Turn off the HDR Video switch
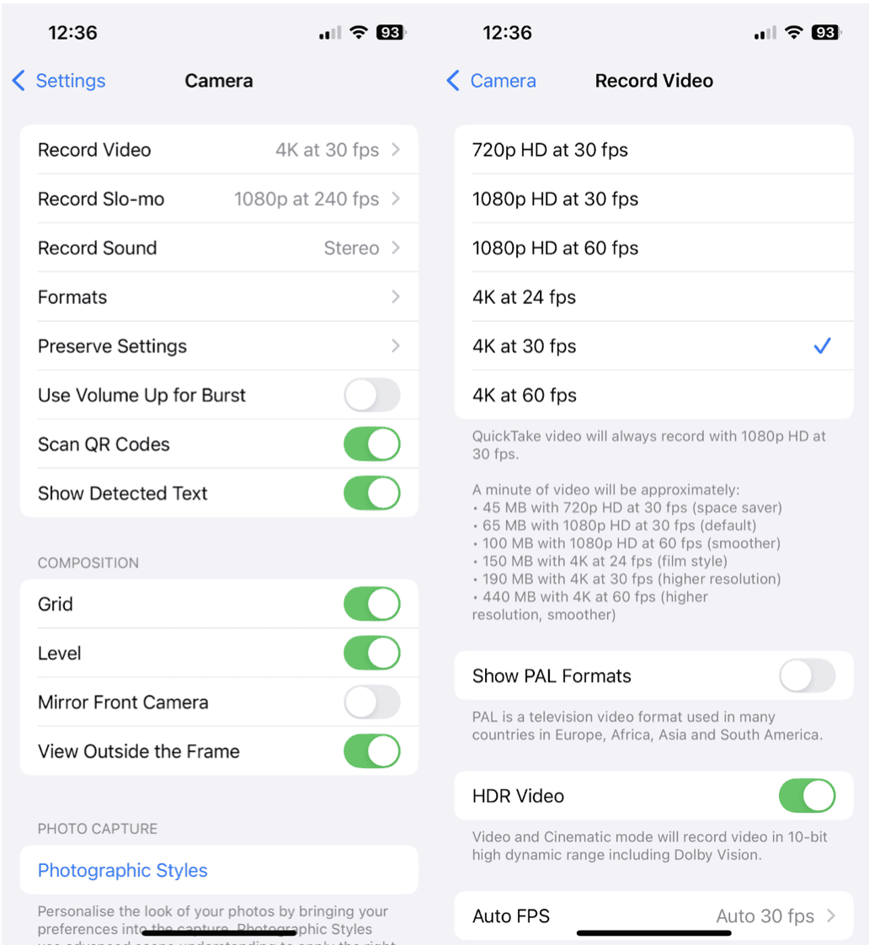Screen dimensions: 869x945 807,796
